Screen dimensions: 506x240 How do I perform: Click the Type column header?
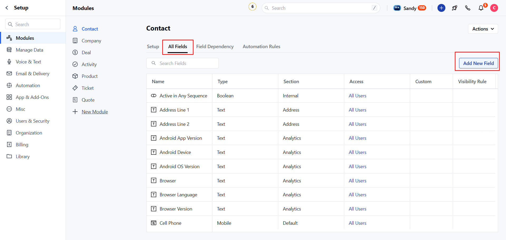pos(222,81)
